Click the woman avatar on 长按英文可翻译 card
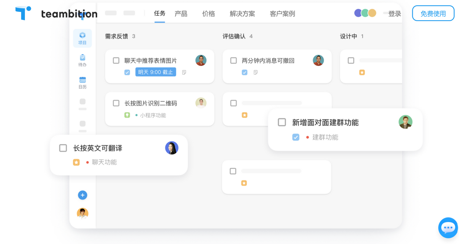Screen dimensions: 459x244 172,148
